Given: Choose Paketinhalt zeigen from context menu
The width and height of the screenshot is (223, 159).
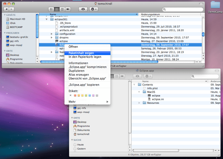Looking at the screenshot, I should [x=81, y=53].
